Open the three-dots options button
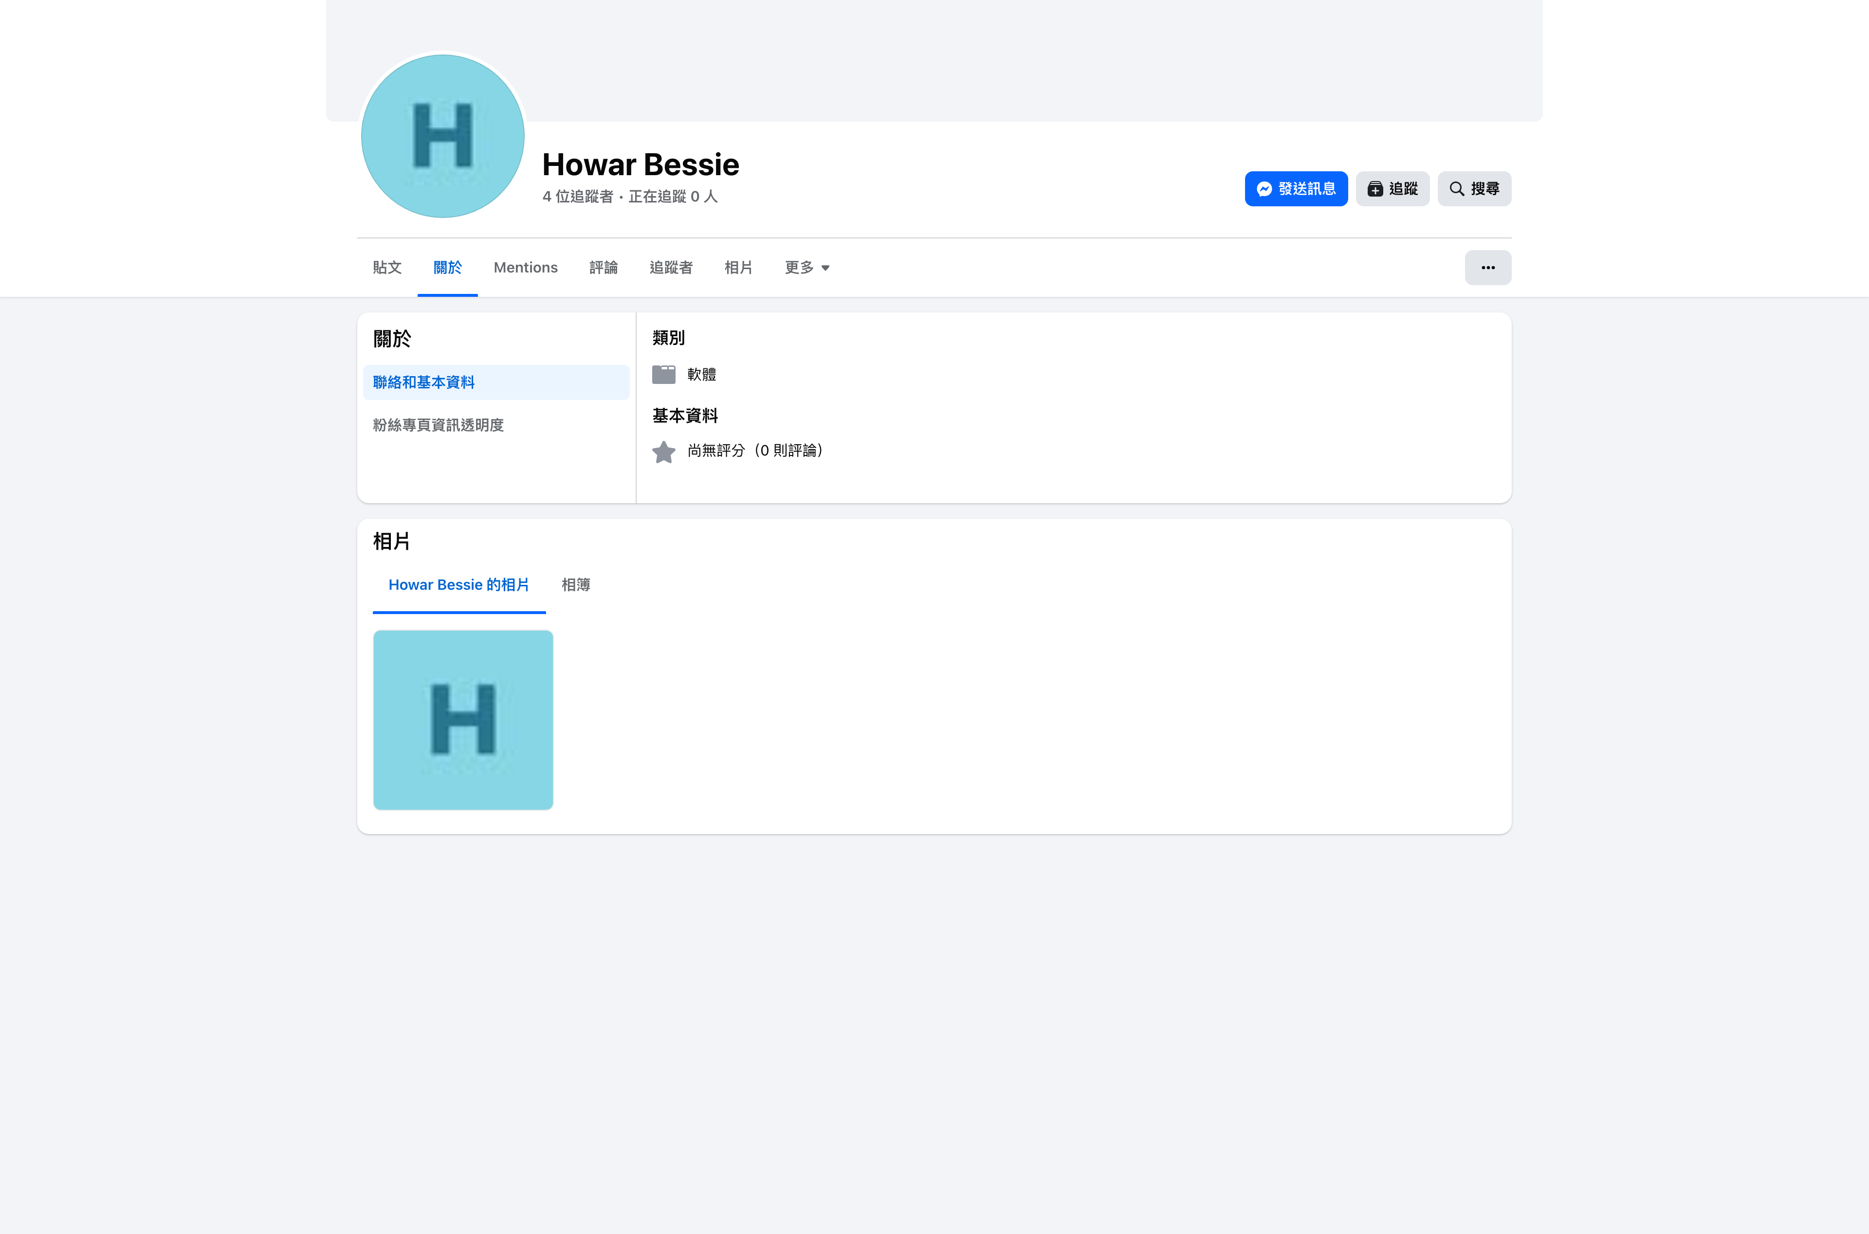The height and width of the screenshot is (1234, 1869). point(1487,268)
